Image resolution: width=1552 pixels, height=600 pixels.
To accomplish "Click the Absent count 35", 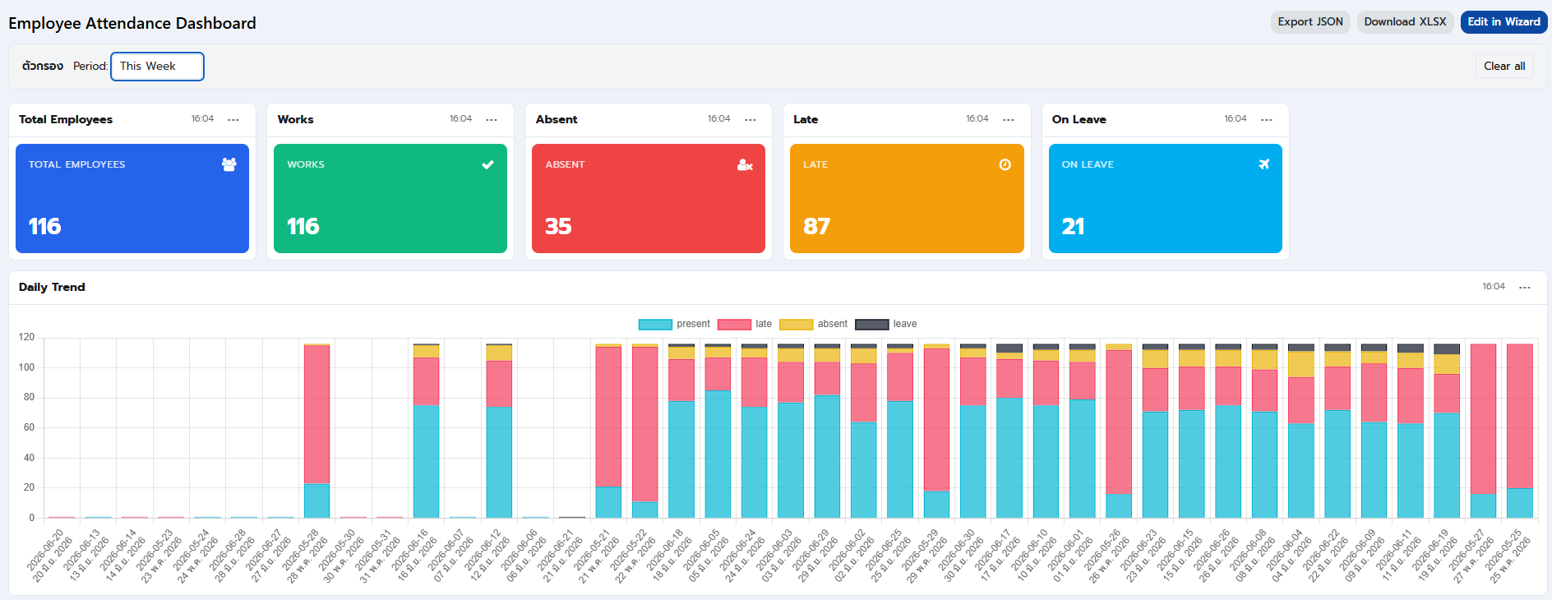I will [x=558, y=227].
